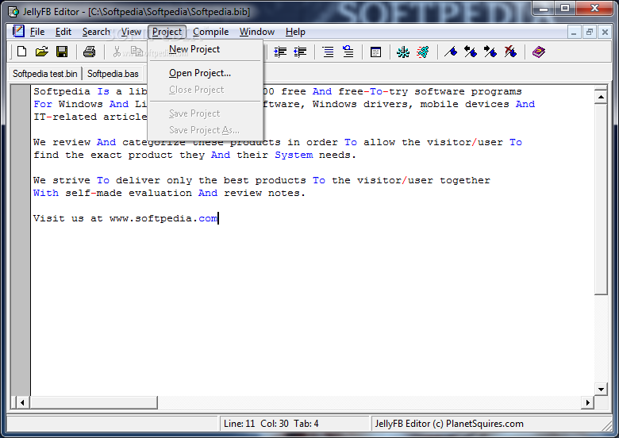The width and height of the screenshot is (619, 438).
Task: Click the Close Project menu entry
Action: tap(205, 90)
